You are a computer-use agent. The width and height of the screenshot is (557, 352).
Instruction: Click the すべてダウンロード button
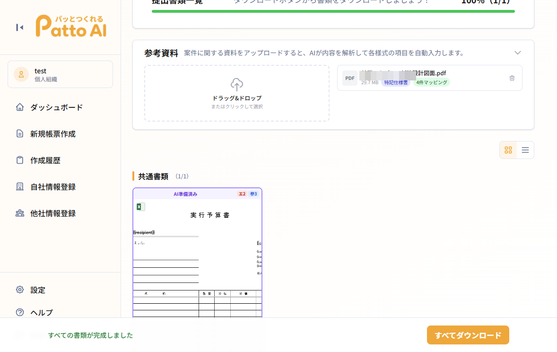[x=468, y=335]
